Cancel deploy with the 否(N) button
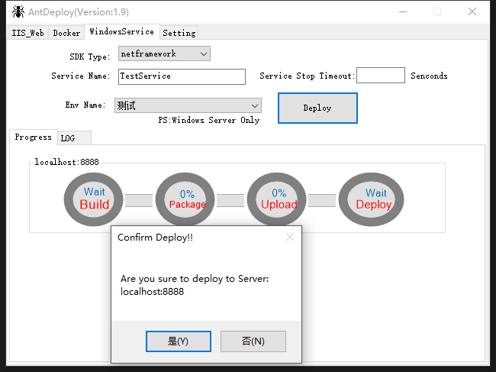Viewport: 496px width, 372px height. click(253, 341)
